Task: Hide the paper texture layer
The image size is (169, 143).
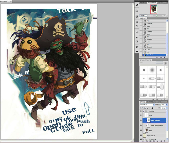Action: tap(141, 135)
